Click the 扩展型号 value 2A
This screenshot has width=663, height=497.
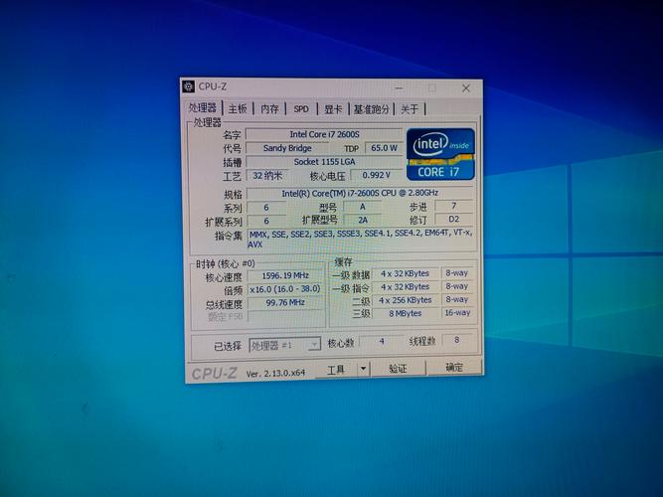(363, 220)
